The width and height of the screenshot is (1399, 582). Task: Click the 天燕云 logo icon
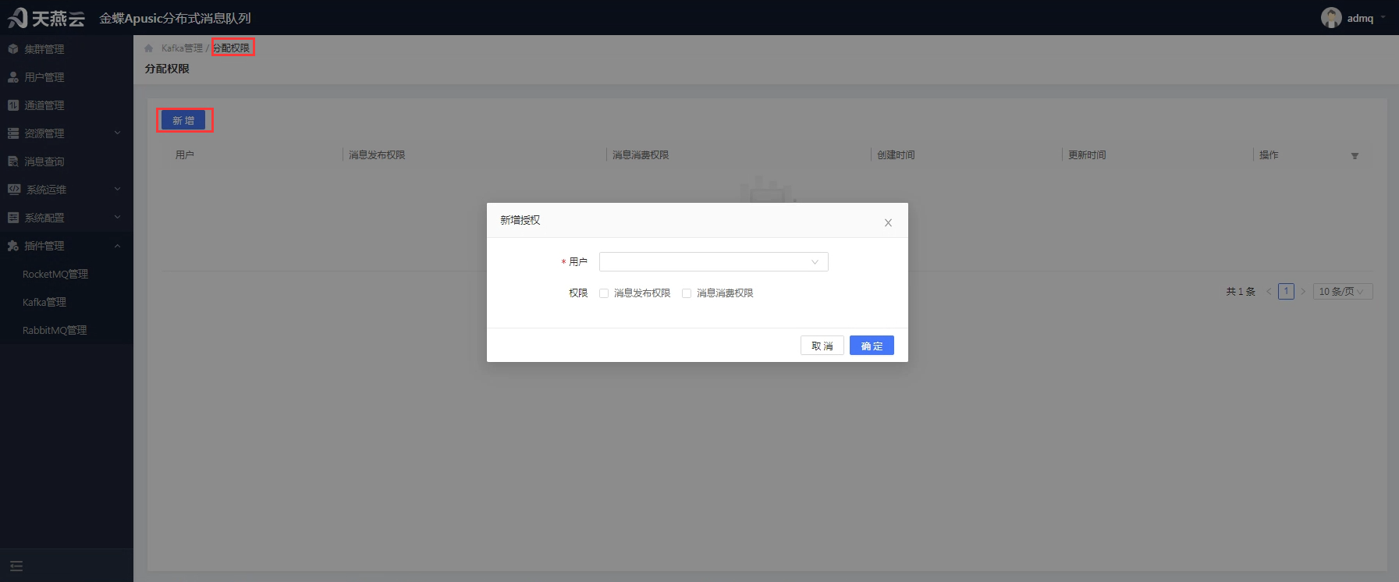[x=17, y=17]
